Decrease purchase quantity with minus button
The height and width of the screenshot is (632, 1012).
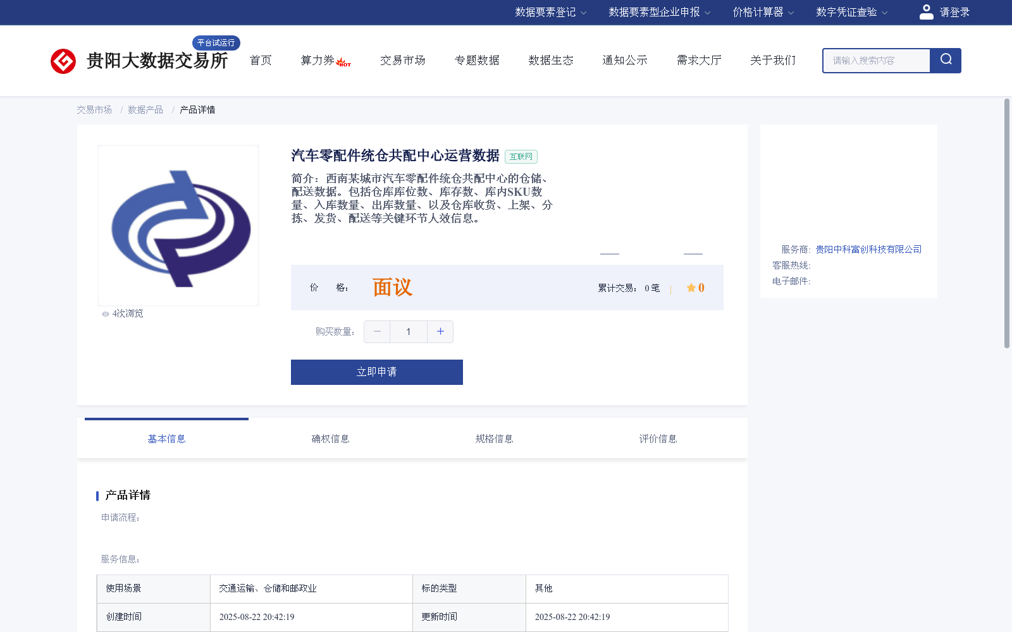click(x=377, y=332)
